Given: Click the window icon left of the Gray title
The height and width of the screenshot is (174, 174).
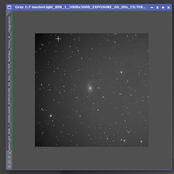Looking at the screenshot, I should point(9,7).
